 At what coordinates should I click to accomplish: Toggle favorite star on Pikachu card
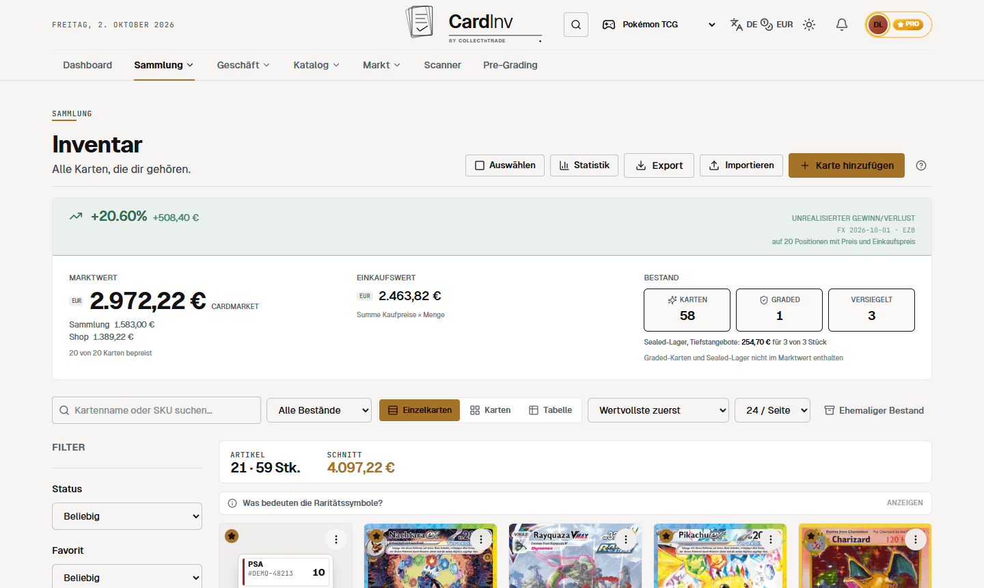click(x=666, y=536)
